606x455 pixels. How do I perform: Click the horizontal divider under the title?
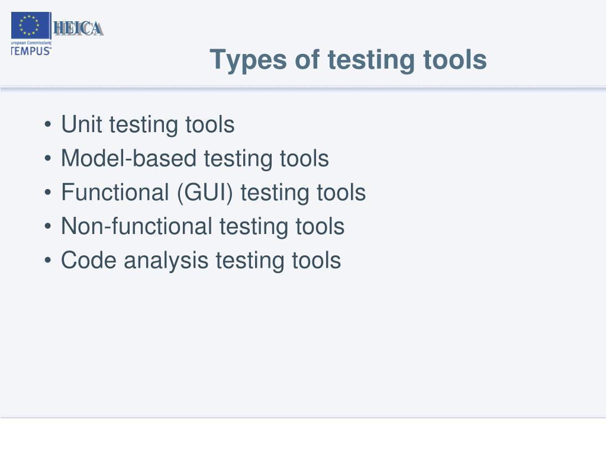303,89
